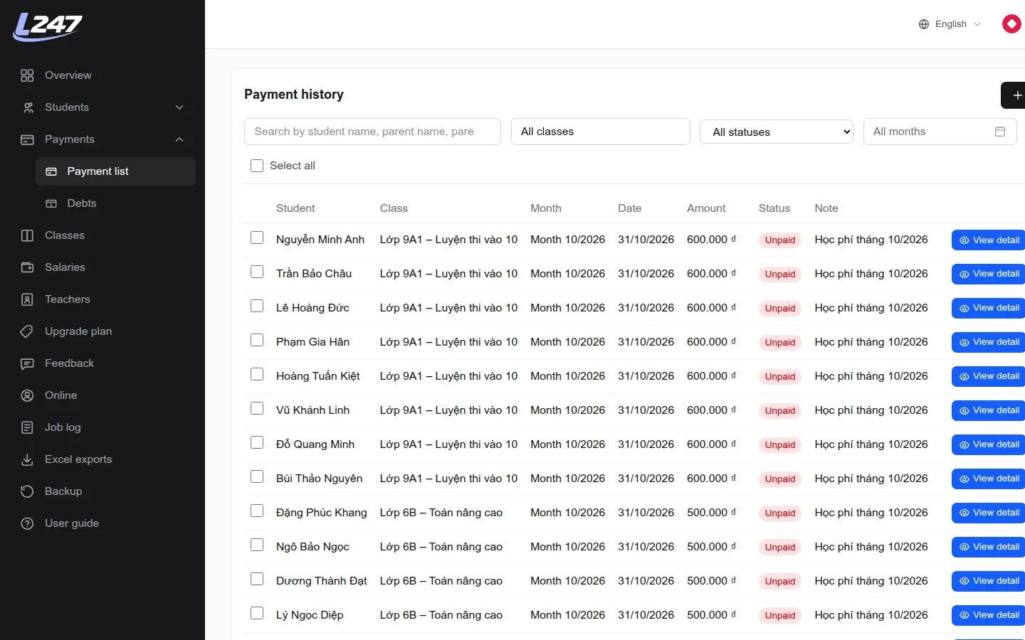Open the red profile avatar
The image size is (1025, 640).
(1011, 24)
